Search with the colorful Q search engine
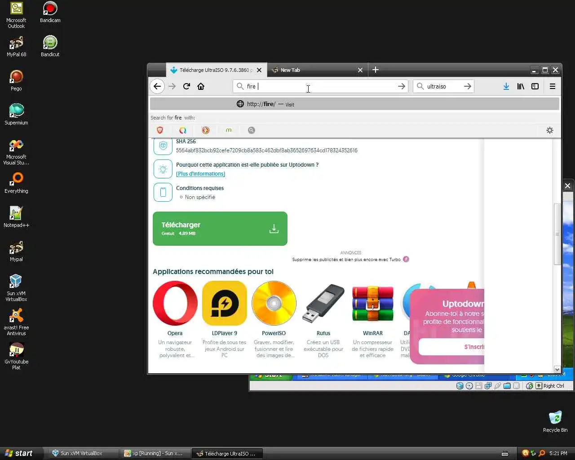Screen dimensions: 575x460 [183, 130]
